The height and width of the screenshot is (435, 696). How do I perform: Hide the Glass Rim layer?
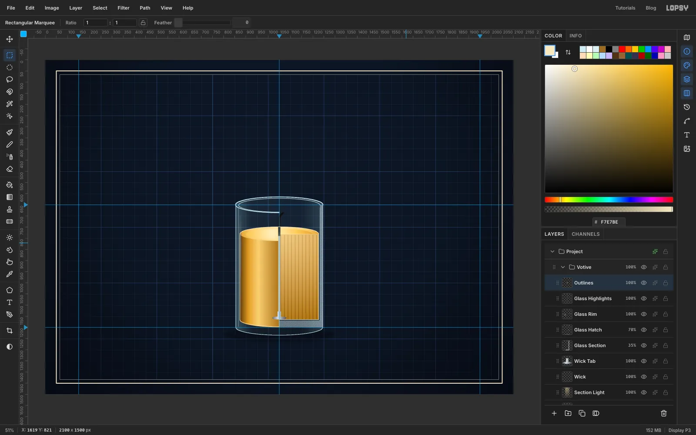644,314
